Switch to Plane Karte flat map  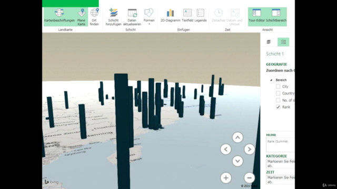pos(82,17)
